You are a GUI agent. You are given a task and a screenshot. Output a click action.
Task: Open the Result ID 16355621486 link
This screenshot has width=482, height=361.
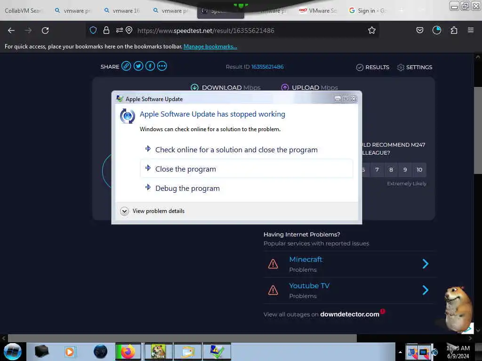click(x=267, y=67)
